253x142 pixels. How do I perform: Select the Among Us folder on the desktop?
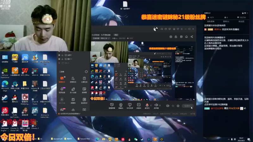[x=45, y=113]
